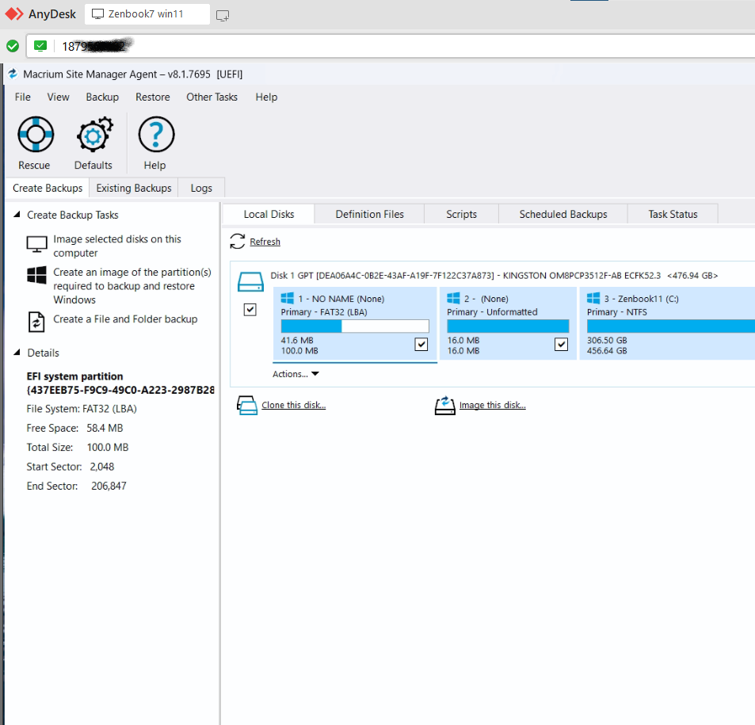Click the Zenbook11 C: usage bar
Image resolution: width=755 pixels, height=725 pixels.
(671, 326)
